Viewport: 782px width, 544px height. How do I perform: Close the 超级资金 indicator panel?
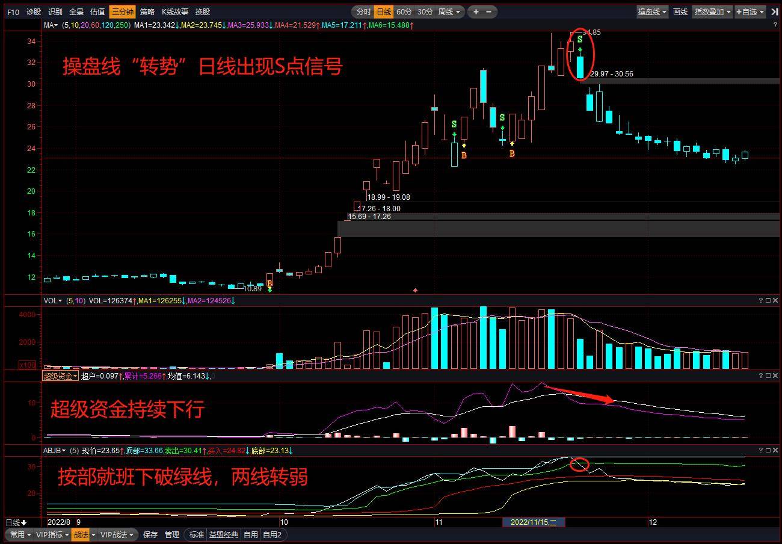(x=775, y=376)
